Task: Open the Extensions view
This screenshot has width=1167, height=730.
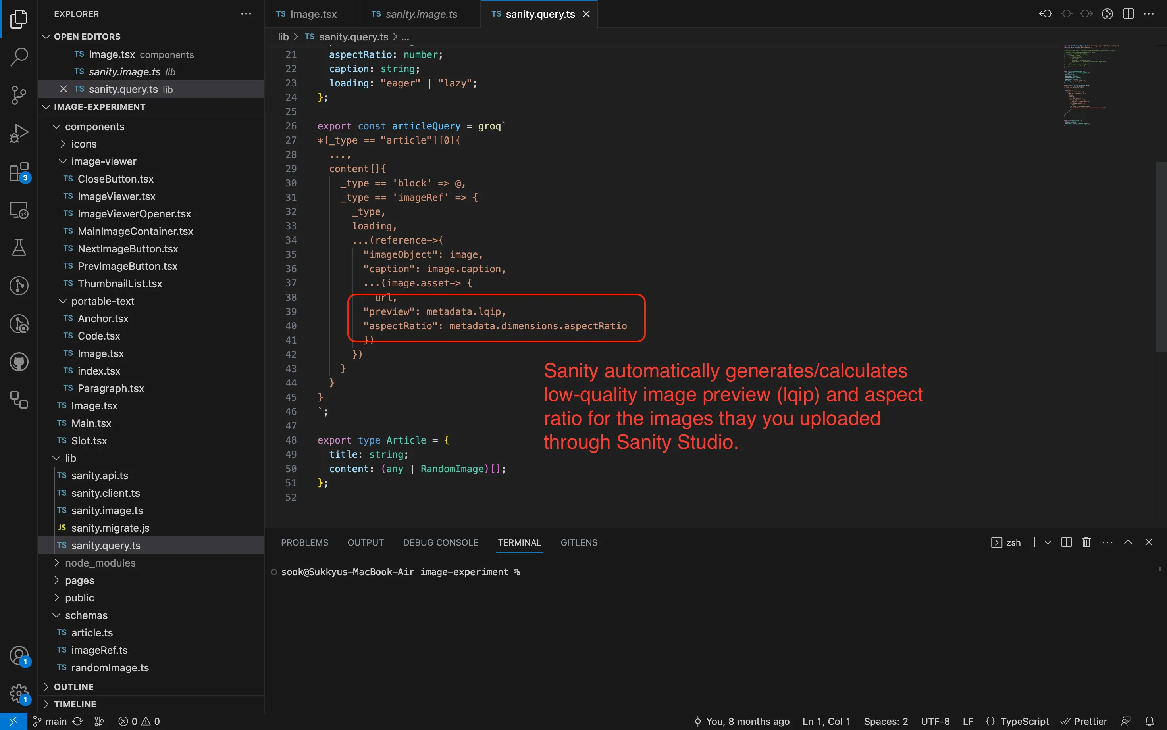Action: 19,171
